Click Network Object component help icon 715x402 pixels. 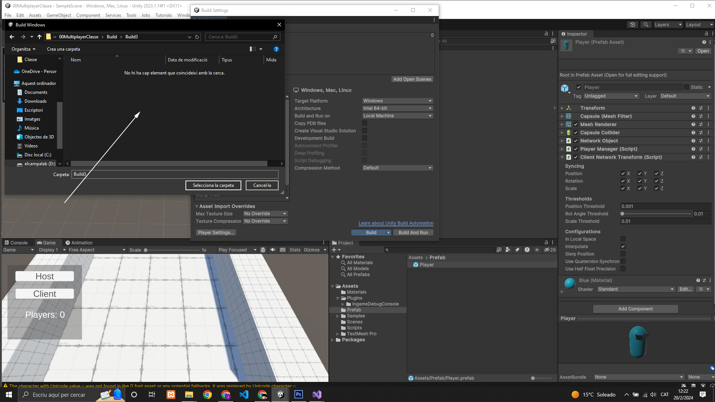[693, 141]
